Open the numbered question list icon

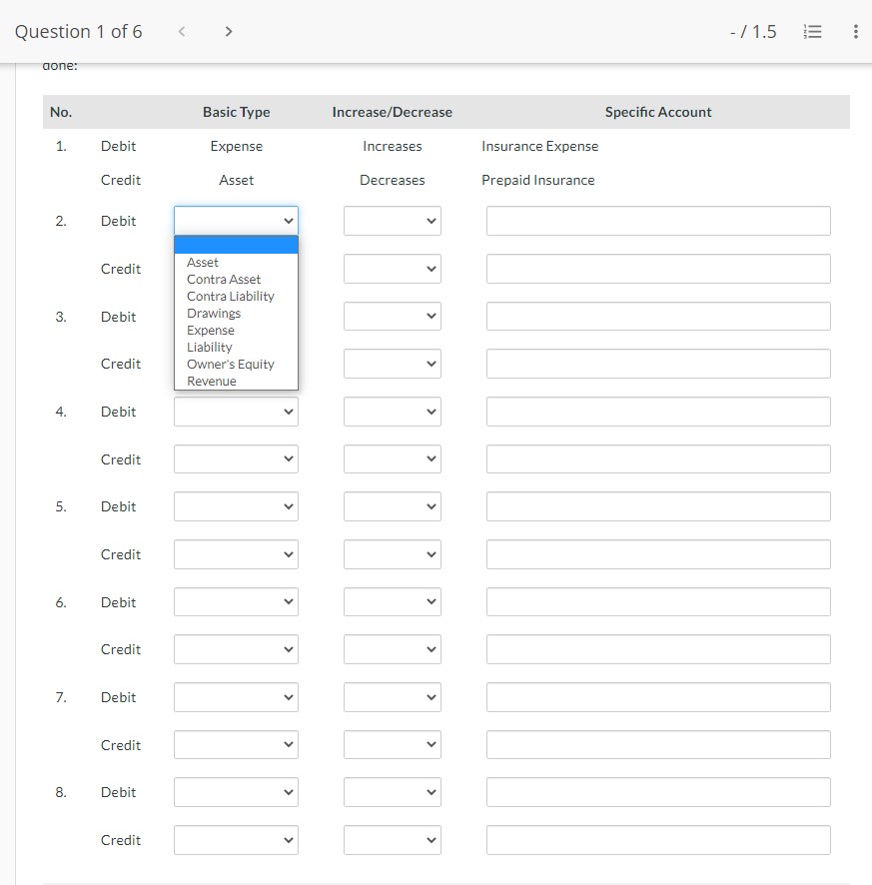point(813,31)
